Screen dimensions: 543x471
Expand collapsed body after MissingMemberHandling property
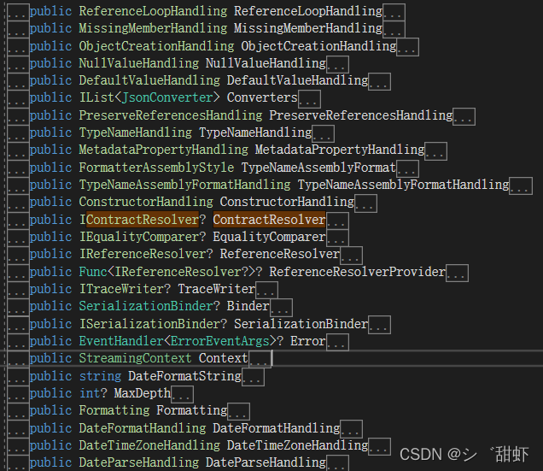(394, 30)
